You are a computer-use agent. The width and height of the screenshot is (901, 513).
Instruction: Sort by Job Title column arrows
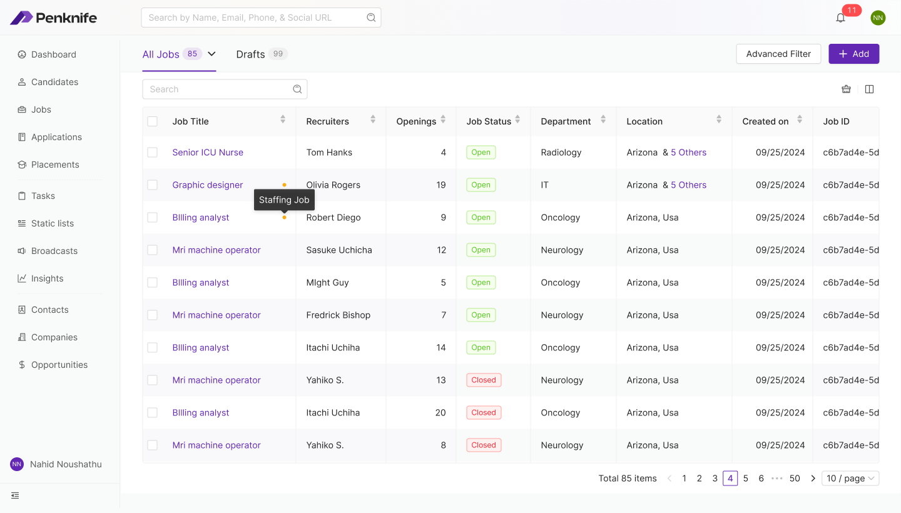click(283, 119)
